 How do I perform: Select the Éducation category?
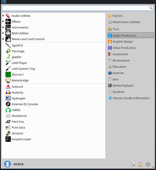tap(131, 67)
